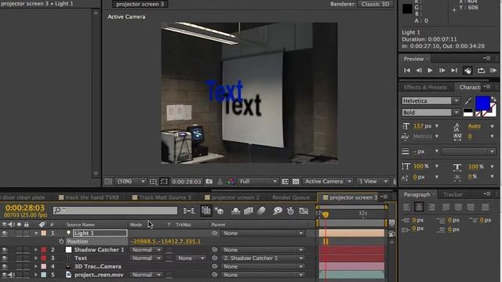Click the show channel color icon
Viewport: 502px width, 282px height.
231,182
